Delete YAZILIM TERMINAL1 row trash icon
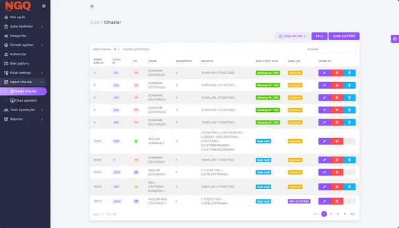The height and width of the screenshot is (228, 399). (337, 141)
